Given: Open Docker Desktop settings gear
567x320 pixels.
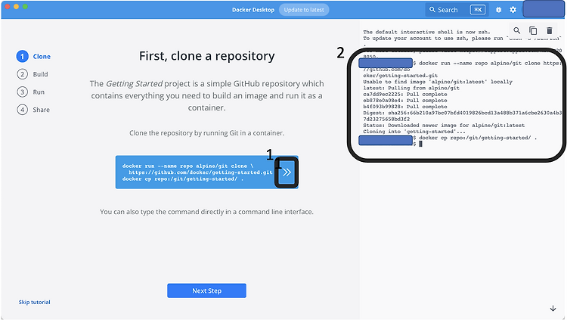Looking at the screenshot, I should pyautogui.click(x=513, y=10).
